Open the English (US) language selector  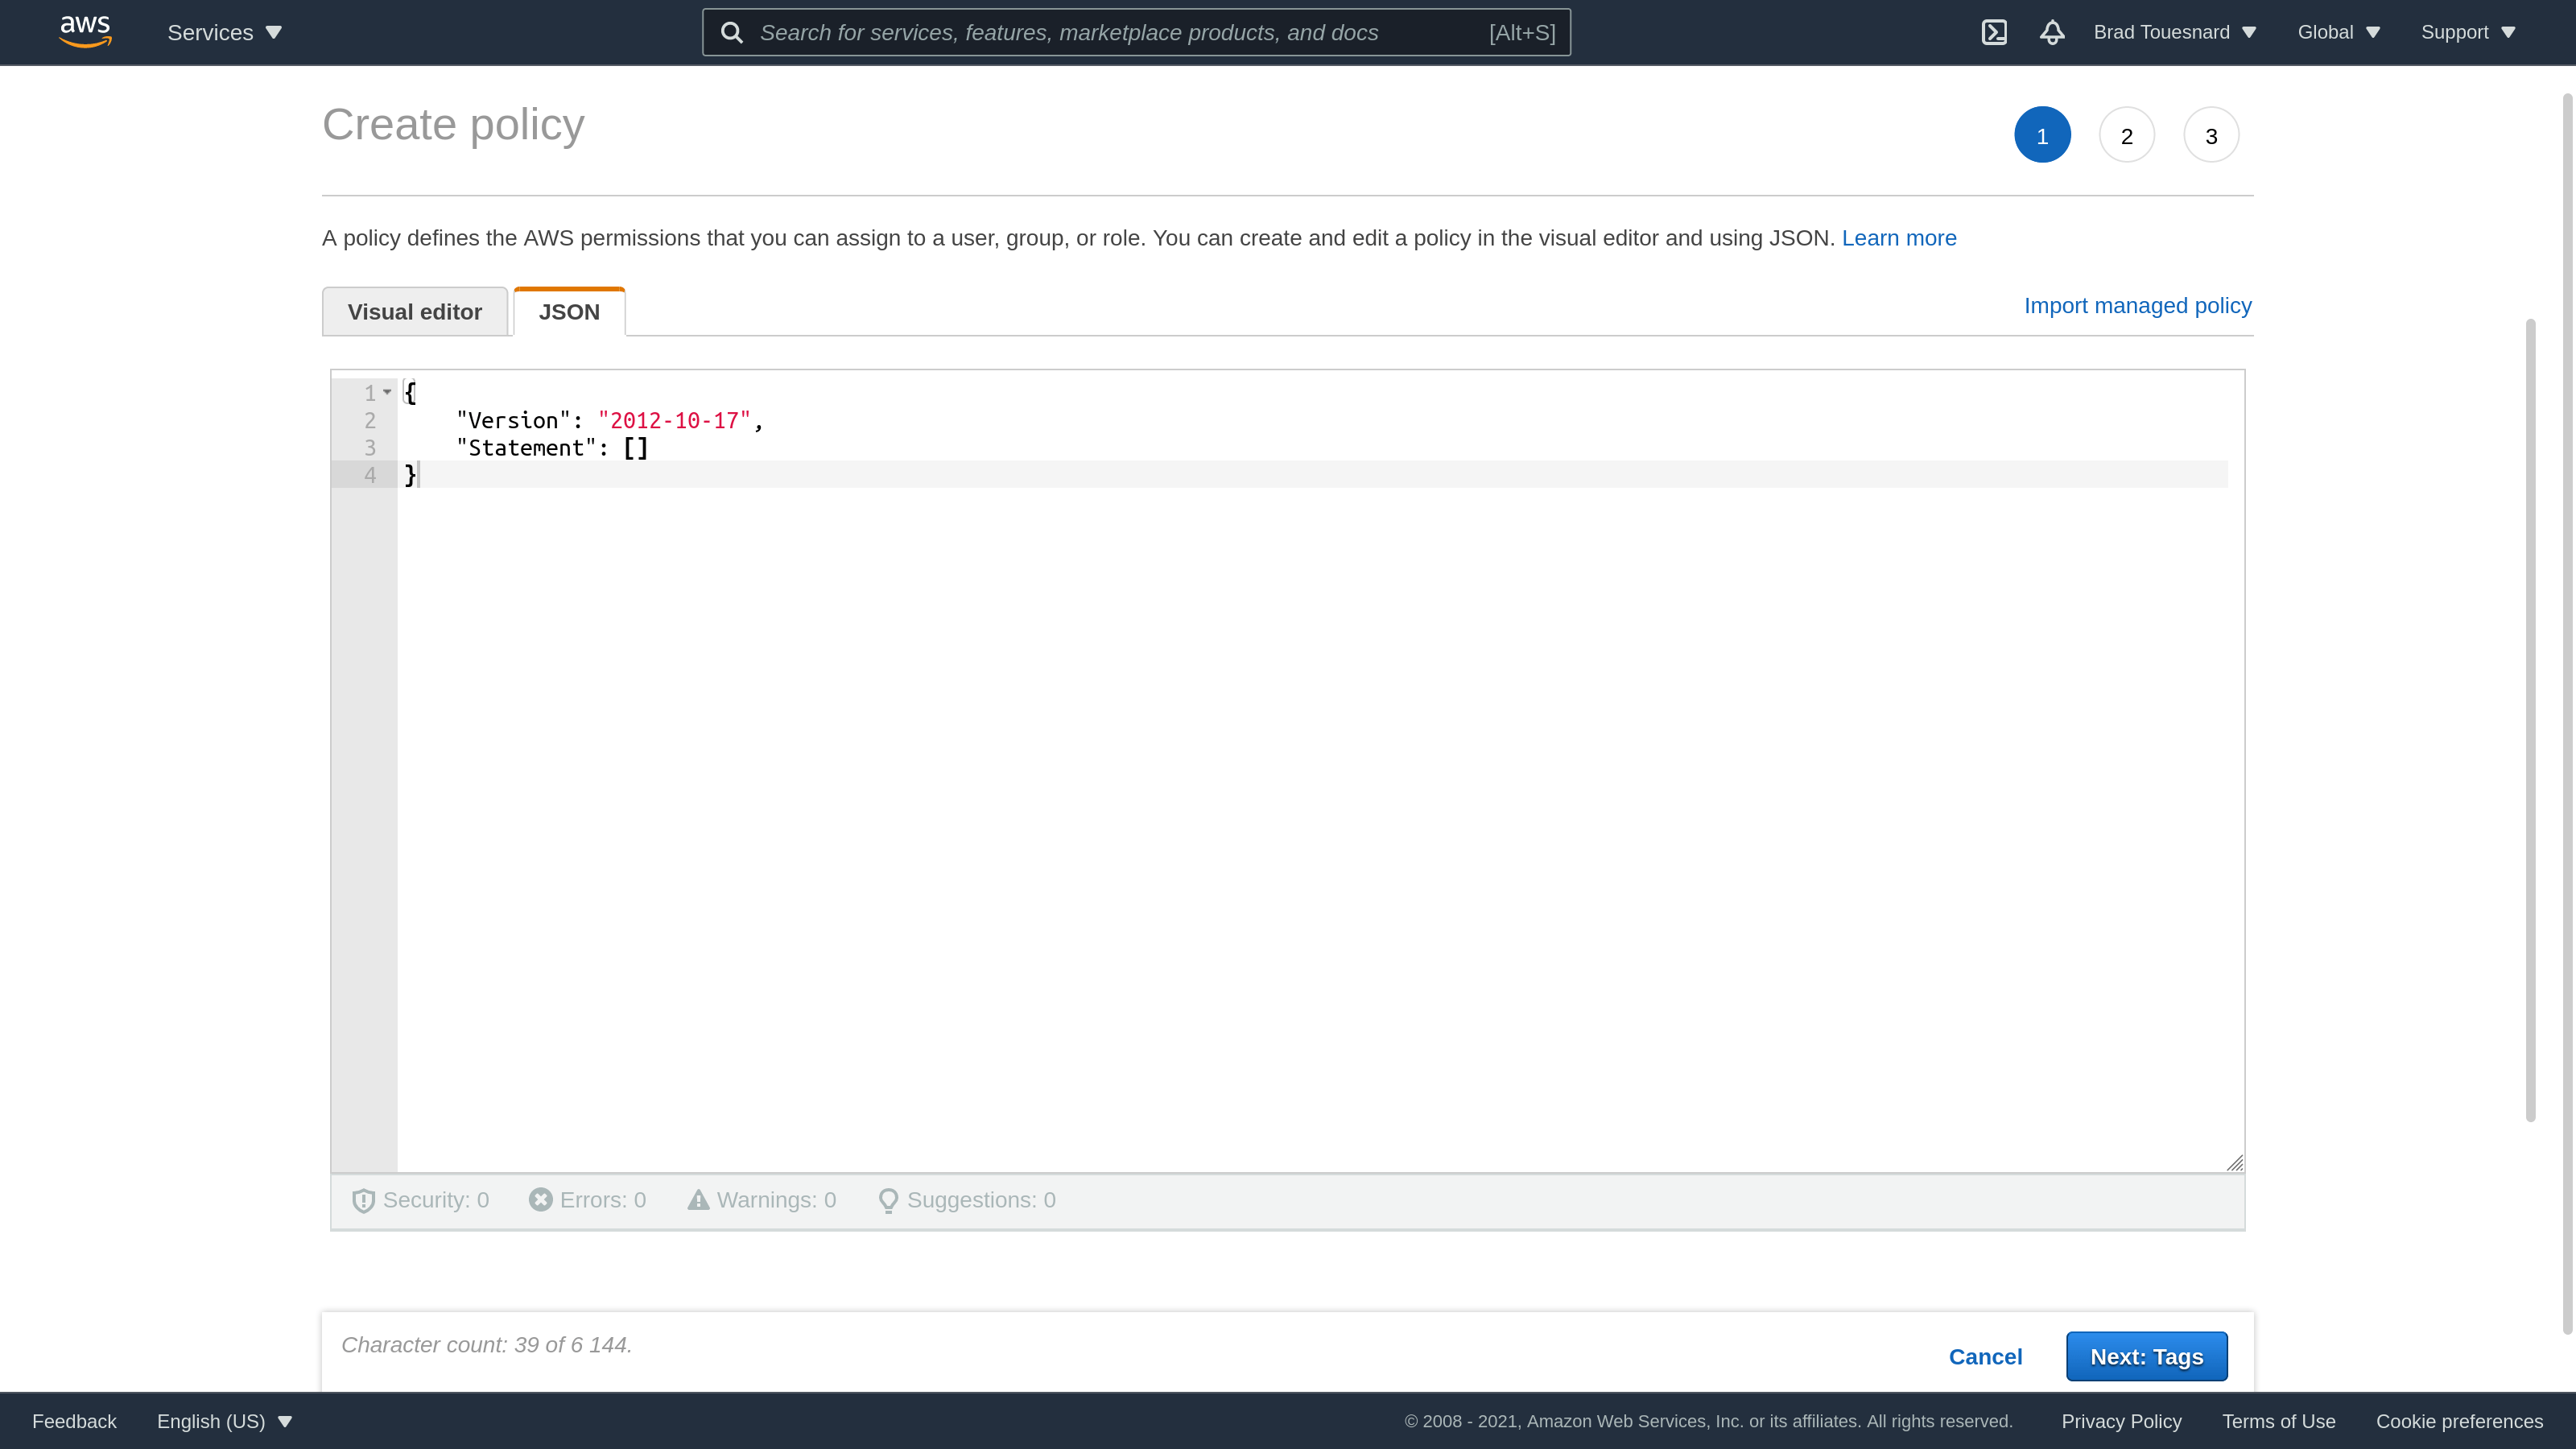(222, 1421)
